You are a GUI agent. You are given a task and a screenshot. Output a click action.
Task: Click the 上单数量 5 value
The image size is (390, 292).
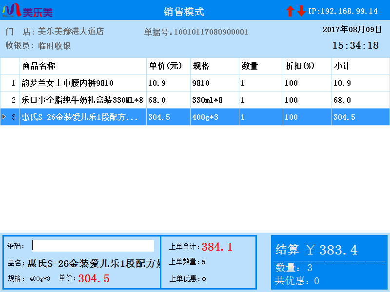(x=204, y=262)
